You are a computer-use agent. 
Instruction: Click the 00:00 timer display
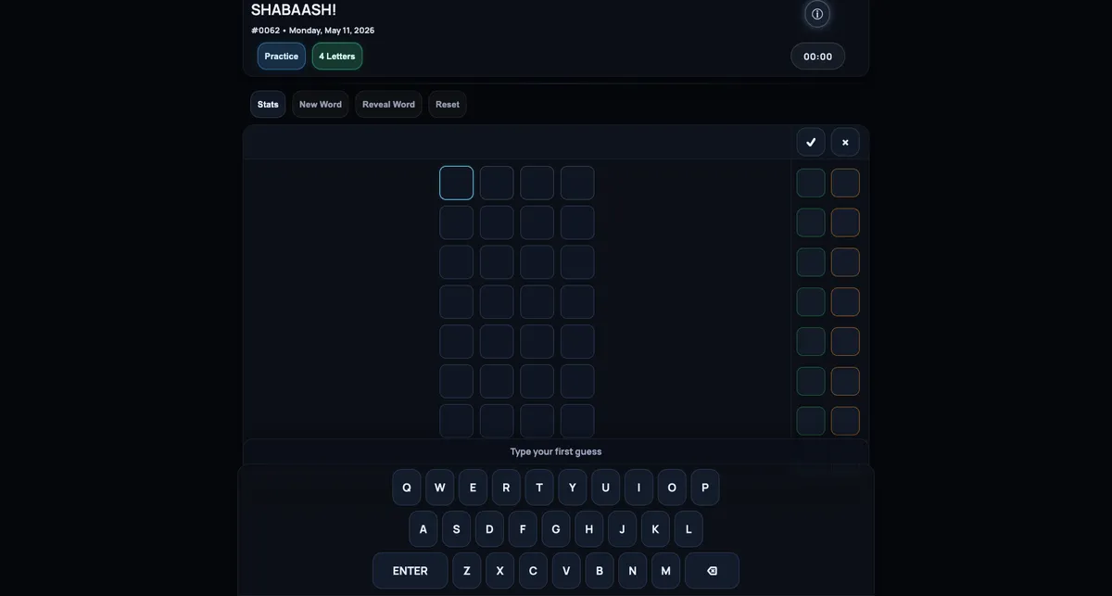pos(818,57)
